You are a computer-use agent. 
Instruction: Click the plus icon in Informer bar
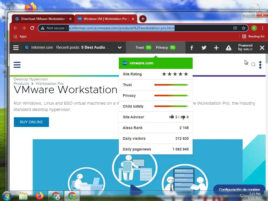point(216,48)
